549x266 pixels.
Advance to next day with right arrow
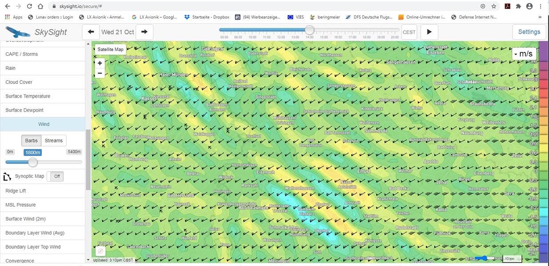(x=144, y=32)
